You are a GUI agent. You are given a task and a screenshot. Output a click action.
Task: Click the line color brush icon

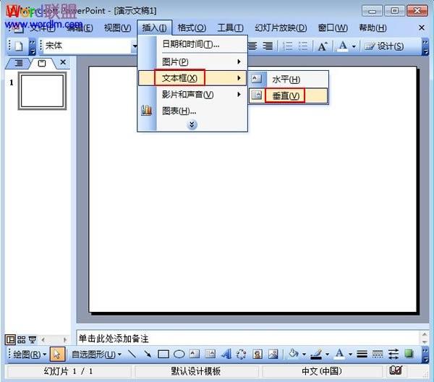[316, 354]
